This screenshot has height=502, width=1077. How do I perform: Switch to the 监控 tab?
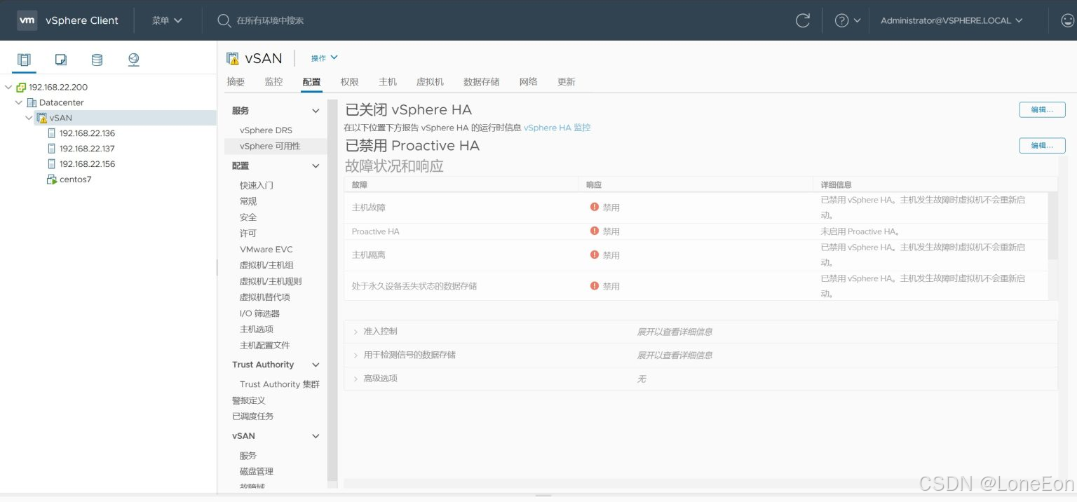pos(273,82)
